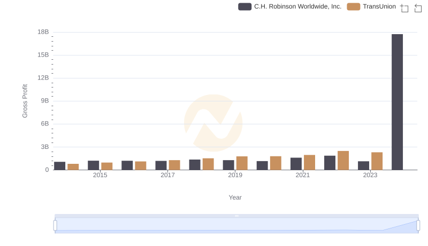Screen dimensions: 428x246
Task: Click the TransUnion bar for 2023
Action: 377,161
